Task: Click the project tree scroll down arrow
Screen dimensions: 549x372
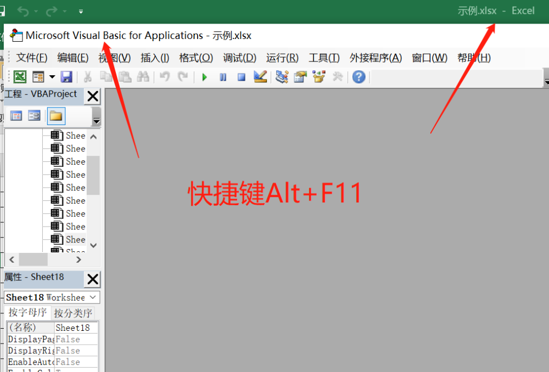Action: pyautogui.click(x=93, y=246)
